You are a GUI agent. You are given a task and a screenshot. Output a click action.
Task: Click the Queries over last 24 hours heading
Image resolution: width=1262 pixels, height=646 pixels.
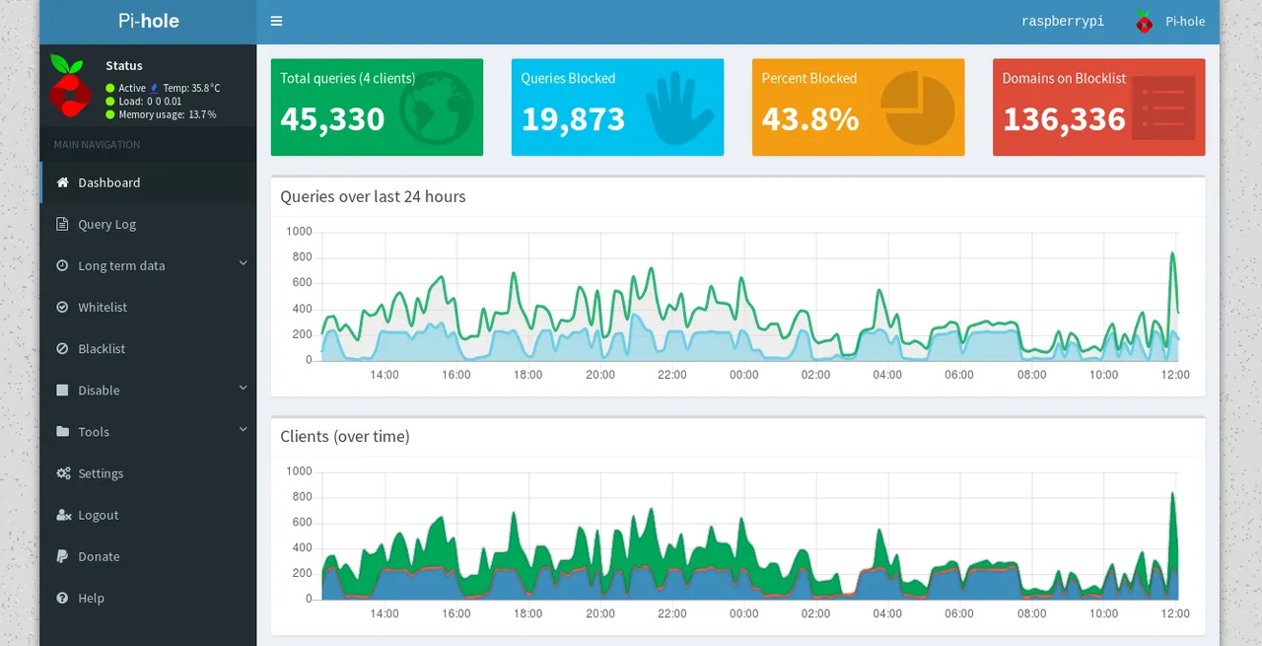point(373,196)
